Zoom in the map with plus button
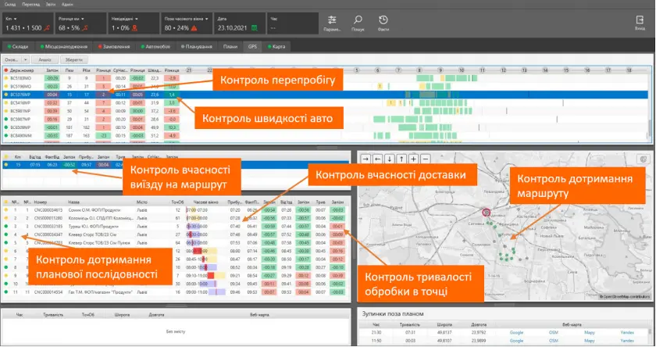The height and width of the screenshot is (347, 656). click(x=414, y=157)
